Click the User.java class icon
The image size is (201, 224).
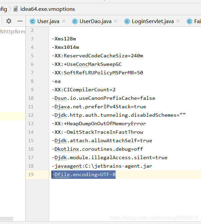[x=33, y=21]
